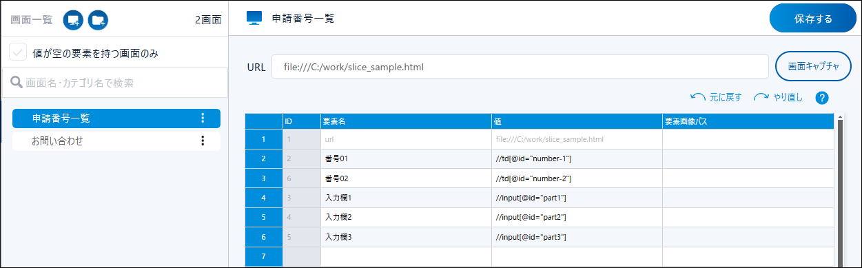Click the URL input field
The width and height of the screenshot is (862, 268).
(x=520, y=68)
